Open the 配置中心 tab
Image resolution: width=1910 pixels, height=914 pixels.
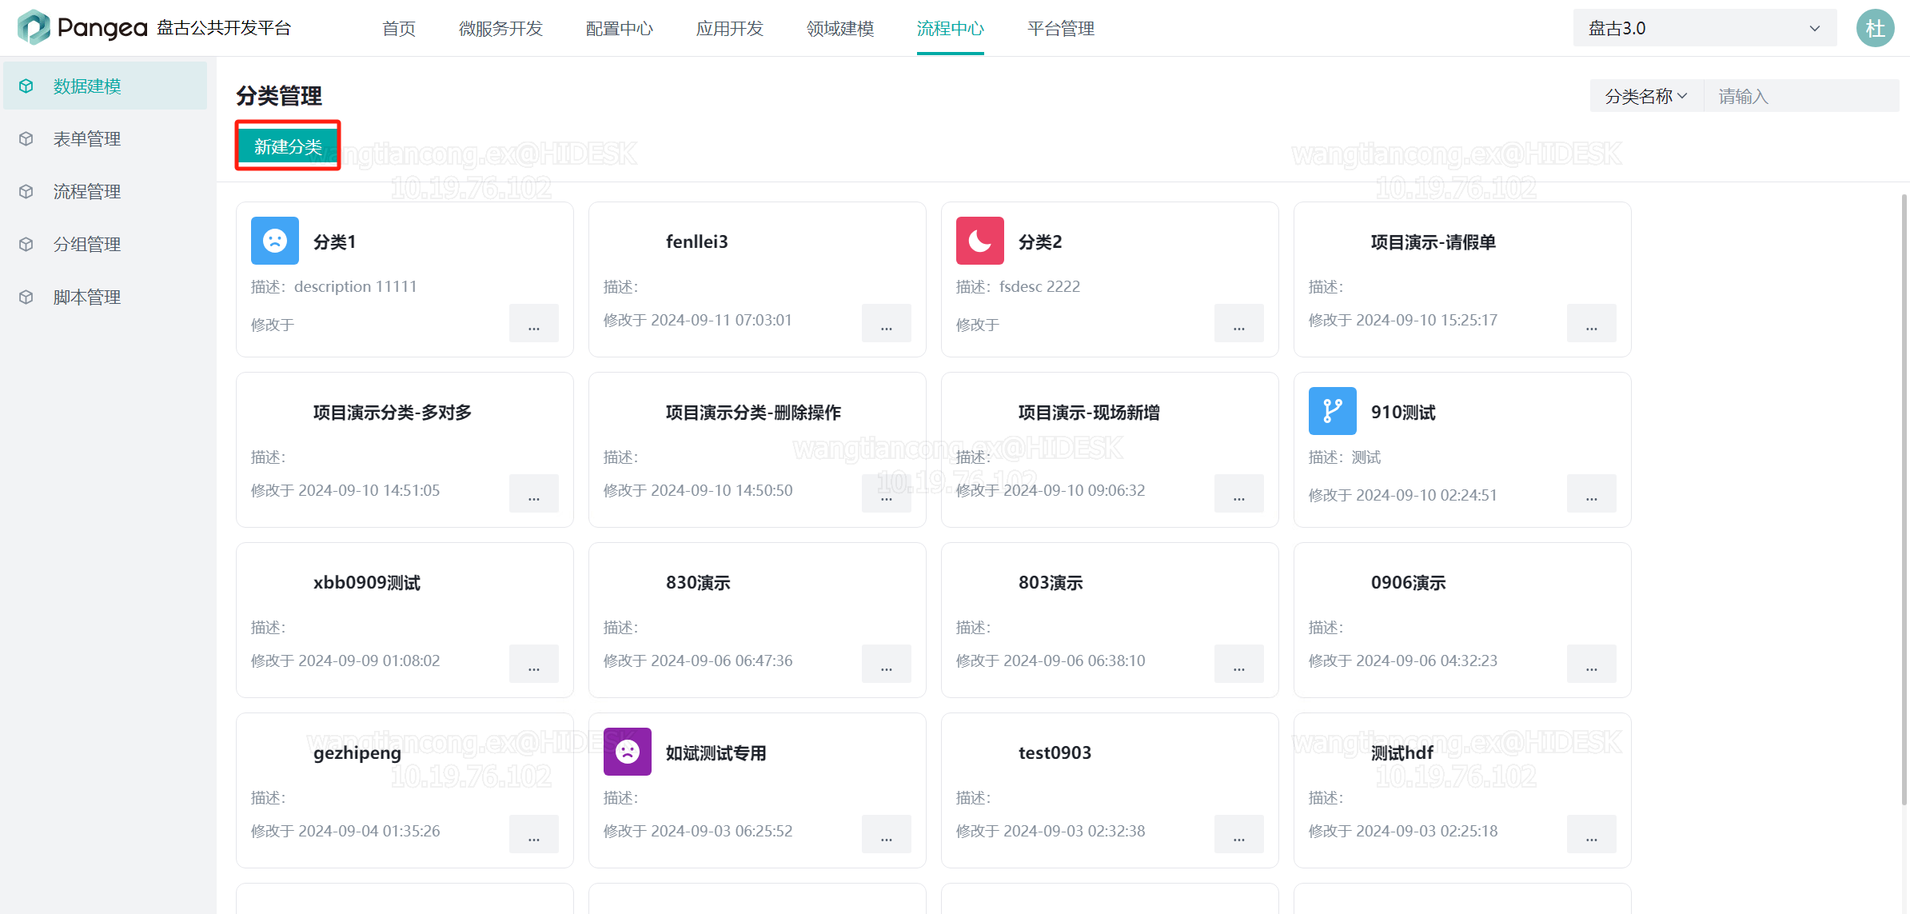click(620, 29)
